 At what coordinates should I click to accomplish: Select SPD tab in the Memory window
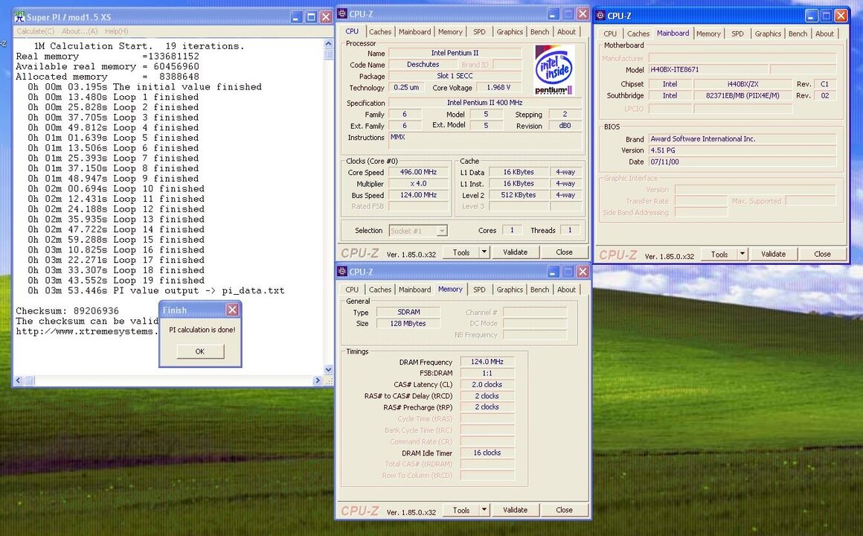point(479,290)
